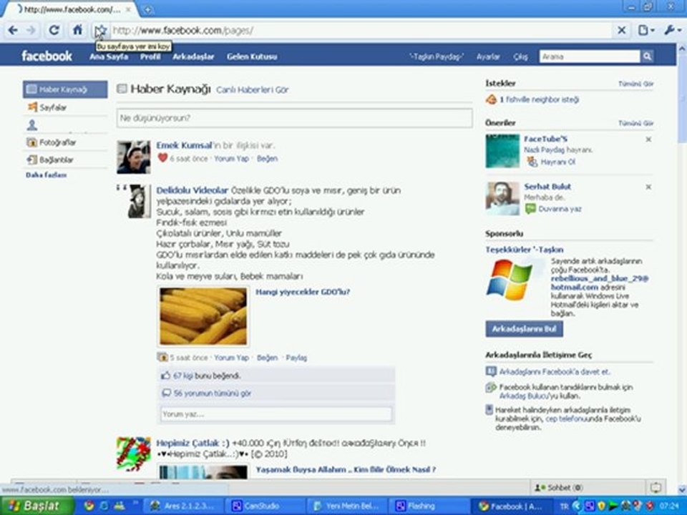Switch to Ares 2.1.2.3 taskbar item
Screen dimensions: 687x515
tap(183, 506)
